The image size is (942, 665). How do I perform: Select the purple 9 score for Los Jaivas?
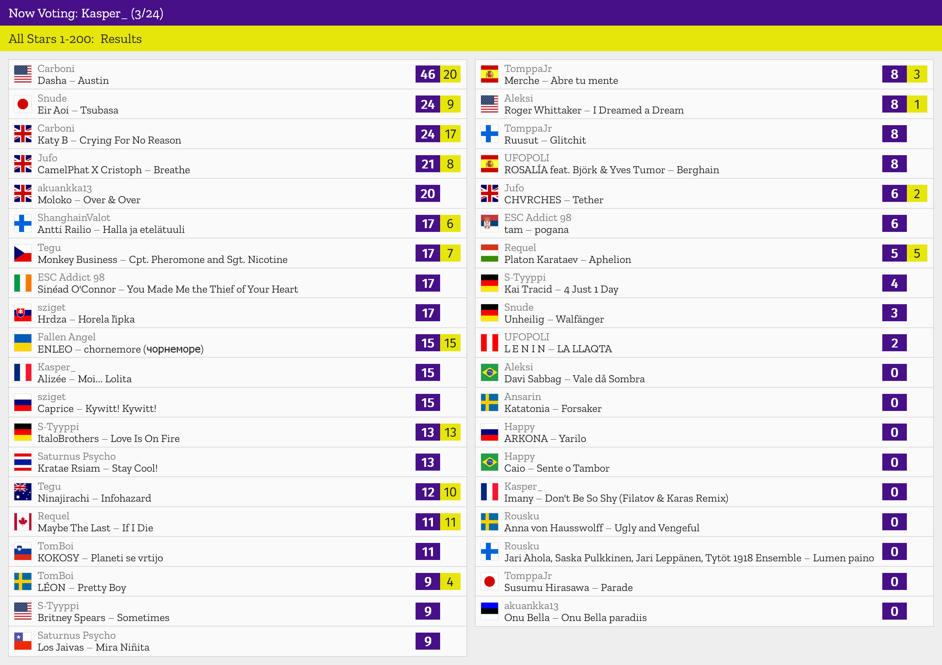pyautogui.click(x=427, y=641)
